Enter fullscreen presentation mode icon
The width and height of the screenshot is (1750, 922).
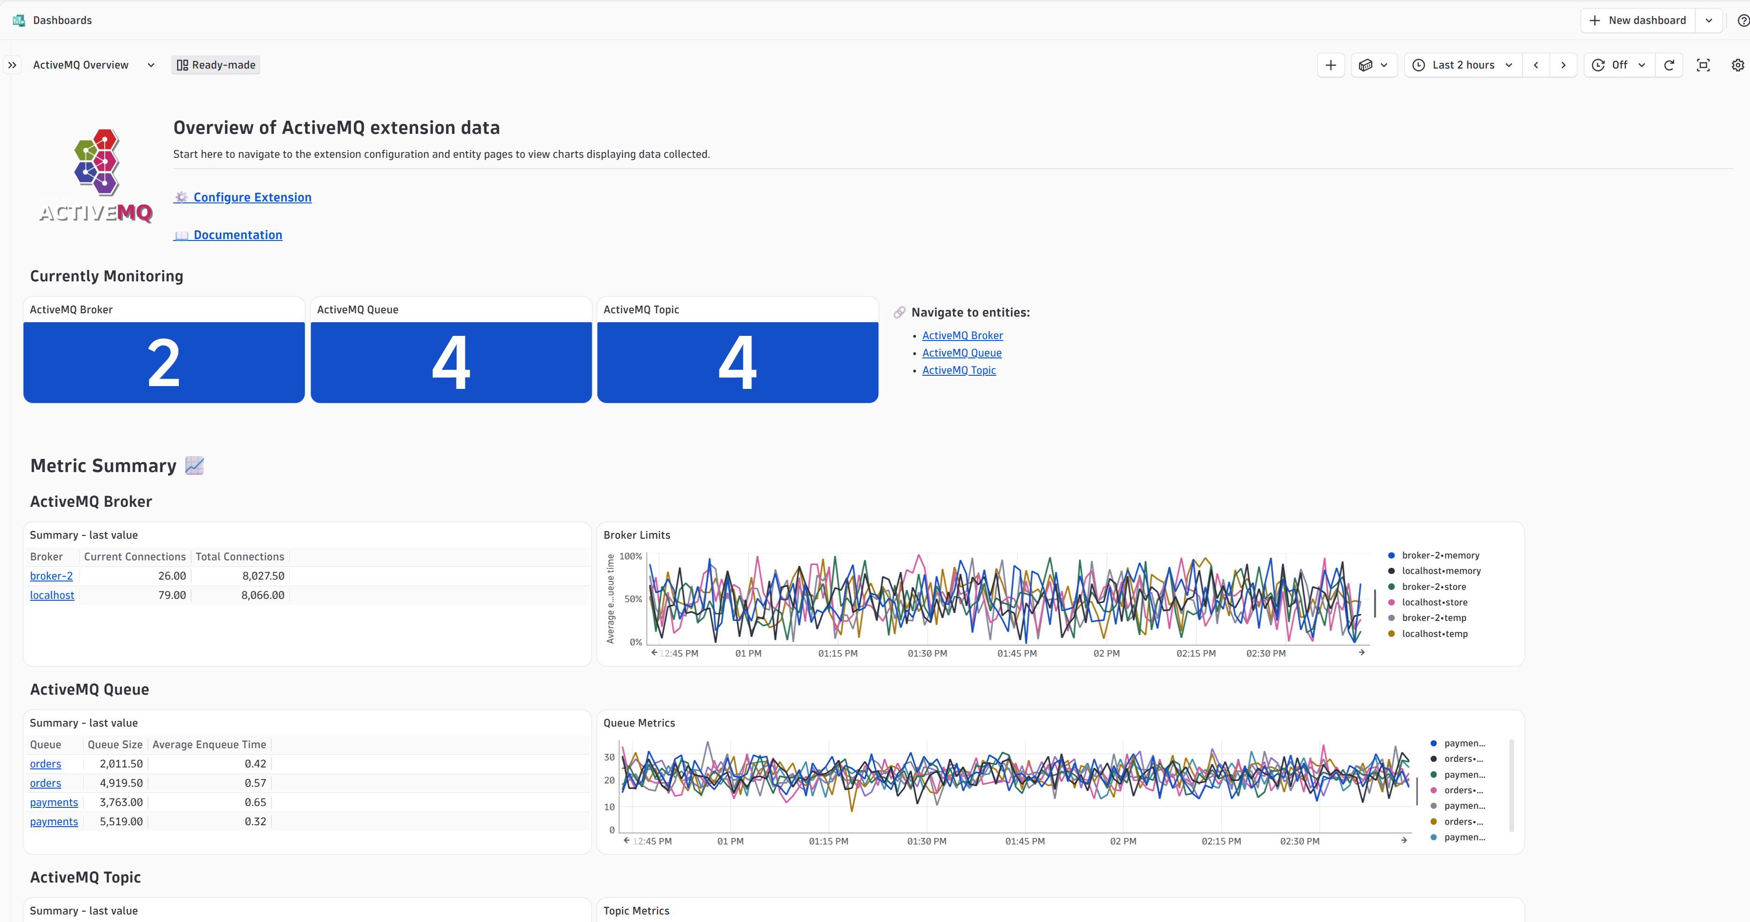pos(1703,65)
